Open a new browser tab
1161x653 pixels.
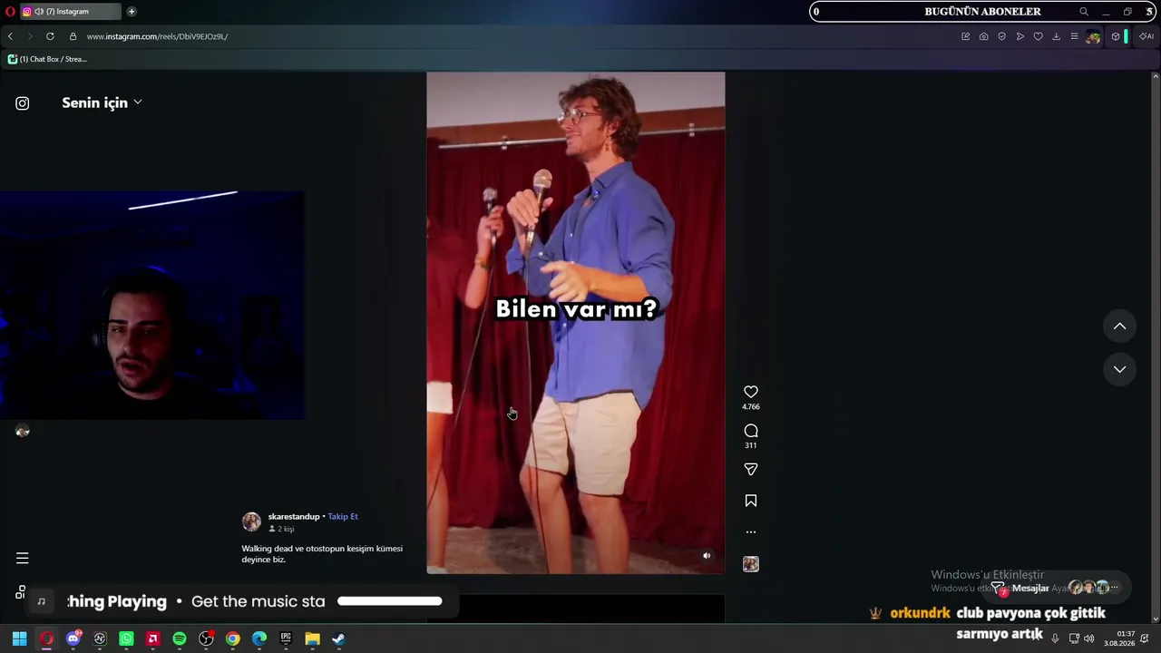(x=132, y=12)
